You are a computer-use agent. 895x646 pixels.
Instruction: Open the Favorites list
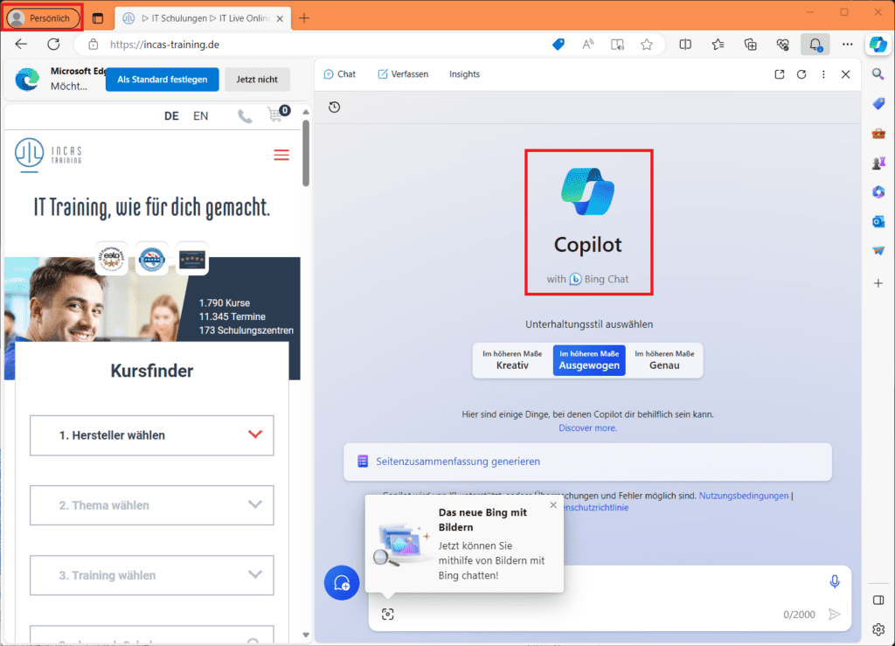tap(718, 44)
